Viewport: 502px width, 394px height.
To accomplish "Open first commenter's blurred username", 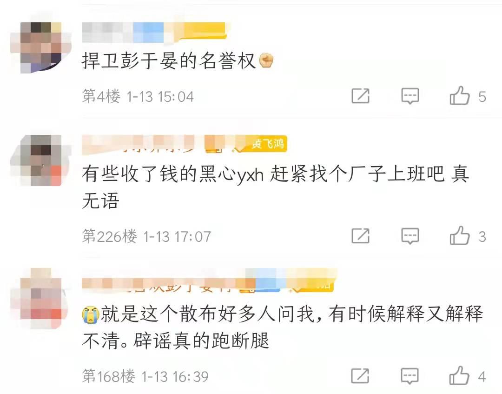I will pos(154,33).
